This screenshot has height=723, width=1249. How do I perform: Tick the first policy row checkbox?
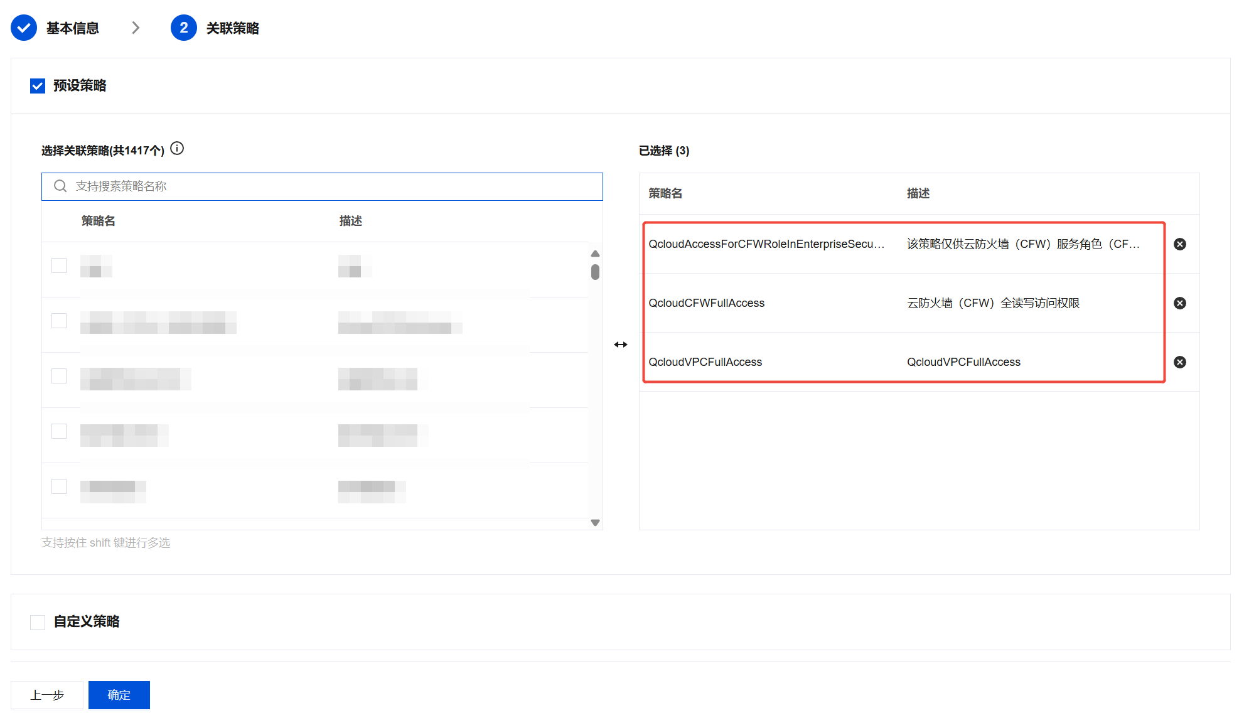pos(59,265)
